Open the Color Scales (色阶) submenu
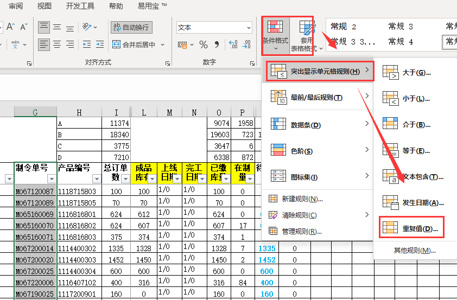This screenshot has height=300, width=457. pyautogui.click(x=318, y=151)
